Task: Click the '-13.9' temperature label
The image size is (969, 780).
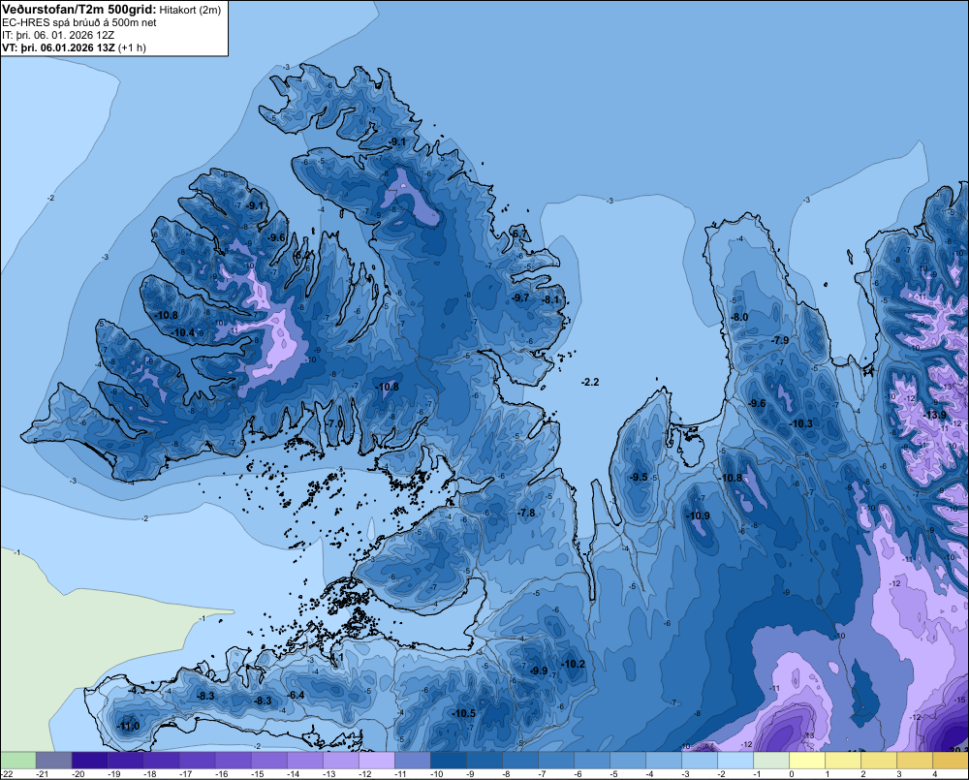Action: pos(934,415)
